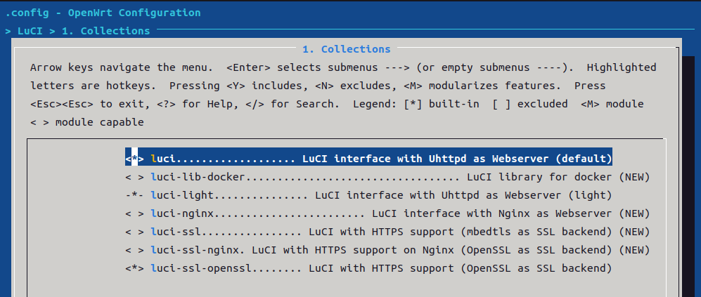Choose the luci-light package name
This screenshot has height=297, width=701.
click(x=182, y=195)
